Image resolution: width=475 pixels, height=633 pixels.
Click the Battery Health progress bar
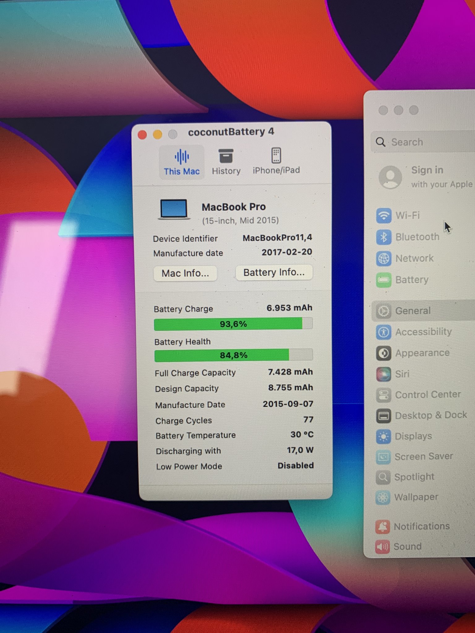(233, 355)
